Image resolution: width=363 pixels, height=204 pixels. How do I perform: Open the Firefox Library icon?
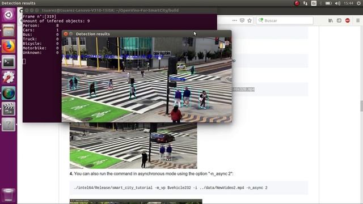[331, 20]
